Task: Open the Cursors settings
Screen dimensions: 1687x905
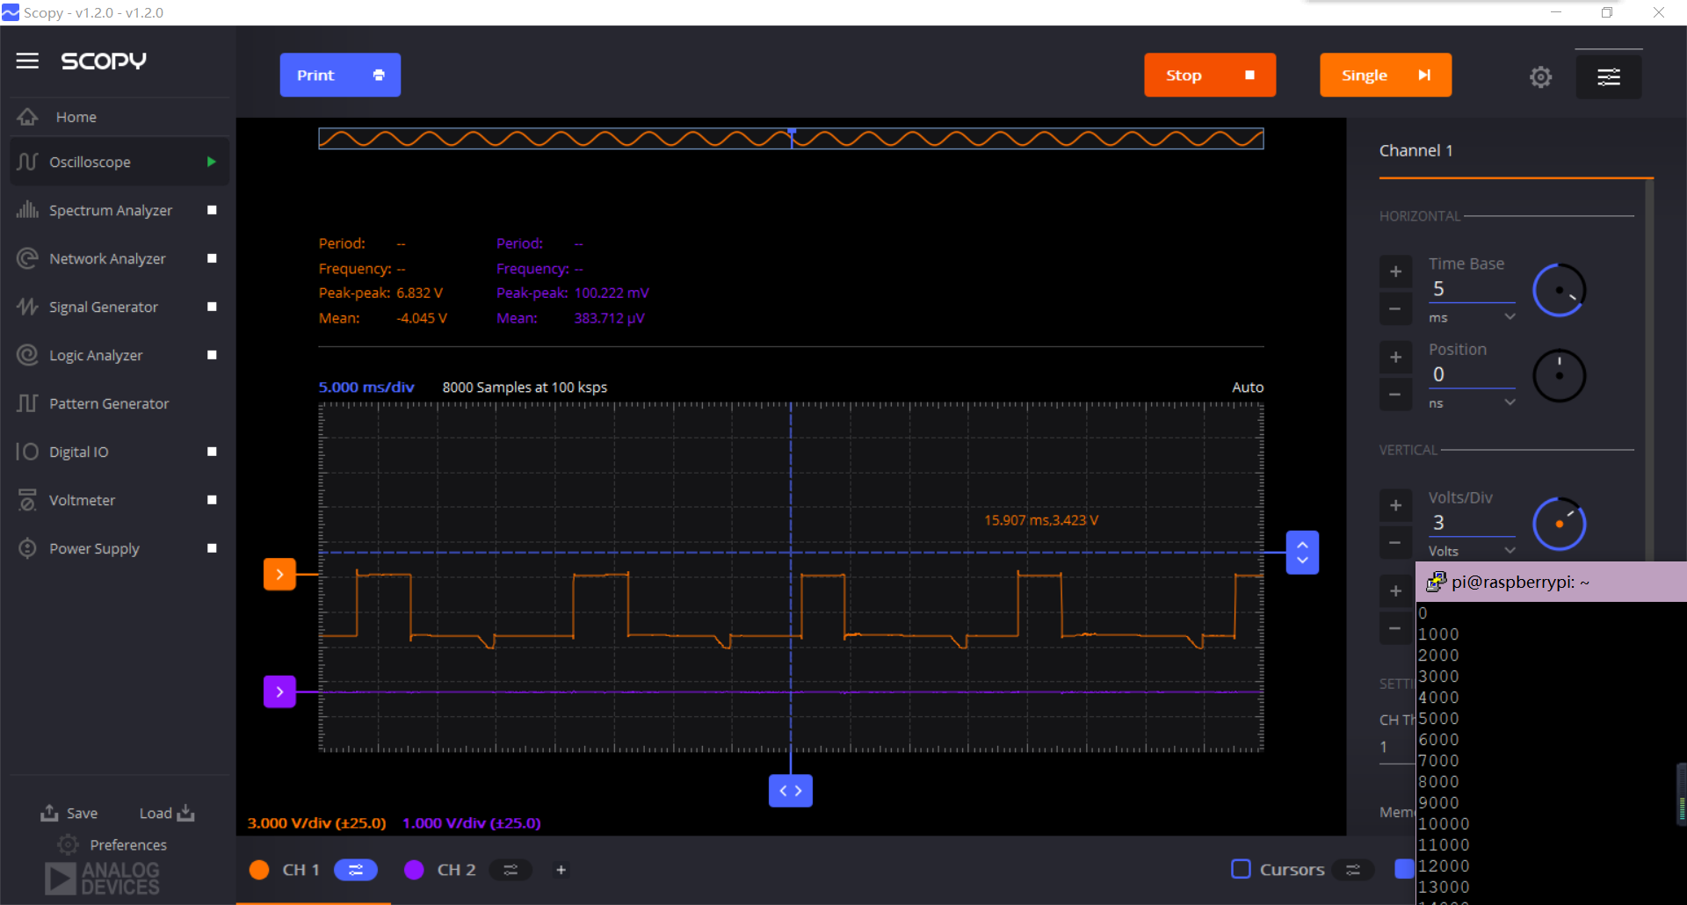Action: pos(1353,870)
